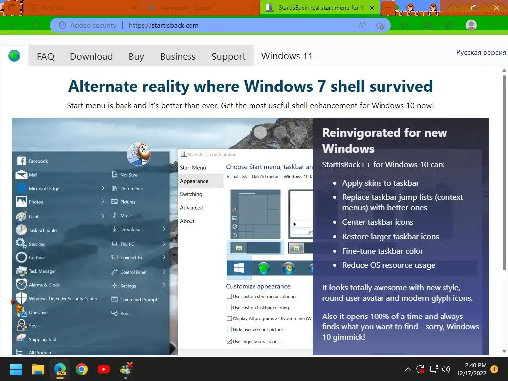Image resolution: width=508 pixels, height=381 pixels.
Task: Select Advanced in configuration sidebar
Action: pyautogui.click(x=191, y=208)
